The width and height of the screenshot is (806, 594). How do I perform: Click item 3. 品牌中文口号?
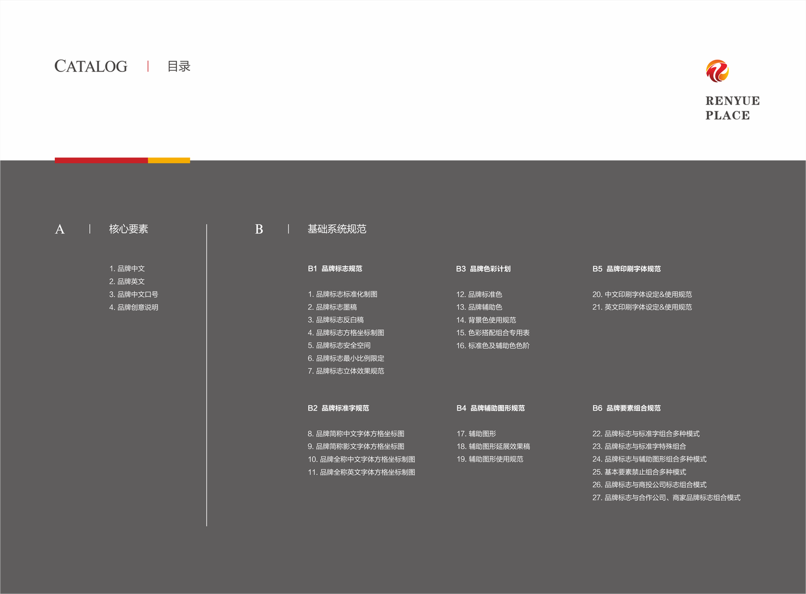133,294
